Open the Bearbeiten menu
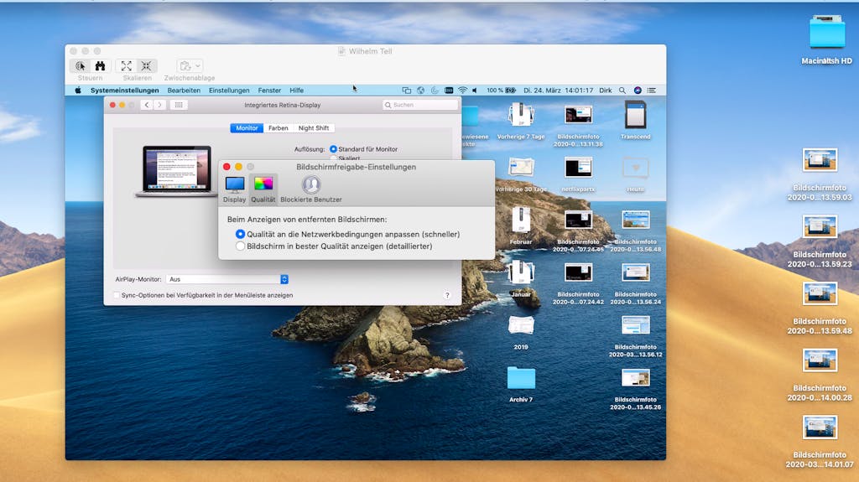The image size is (859, 482). point(184,91)
